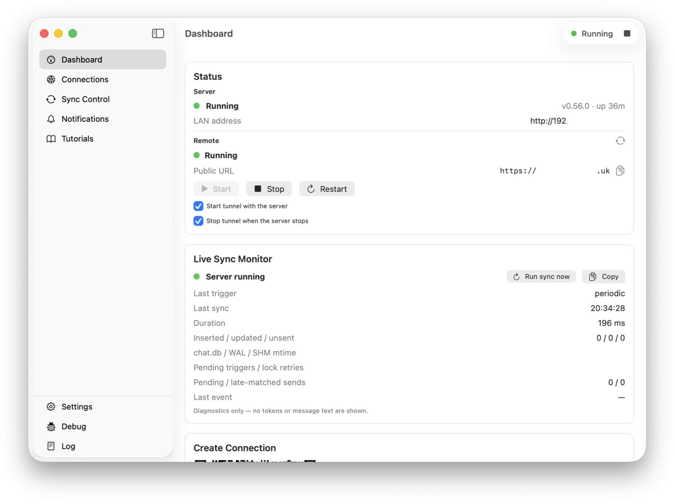Click the Public URL https value

click(555, 171)
